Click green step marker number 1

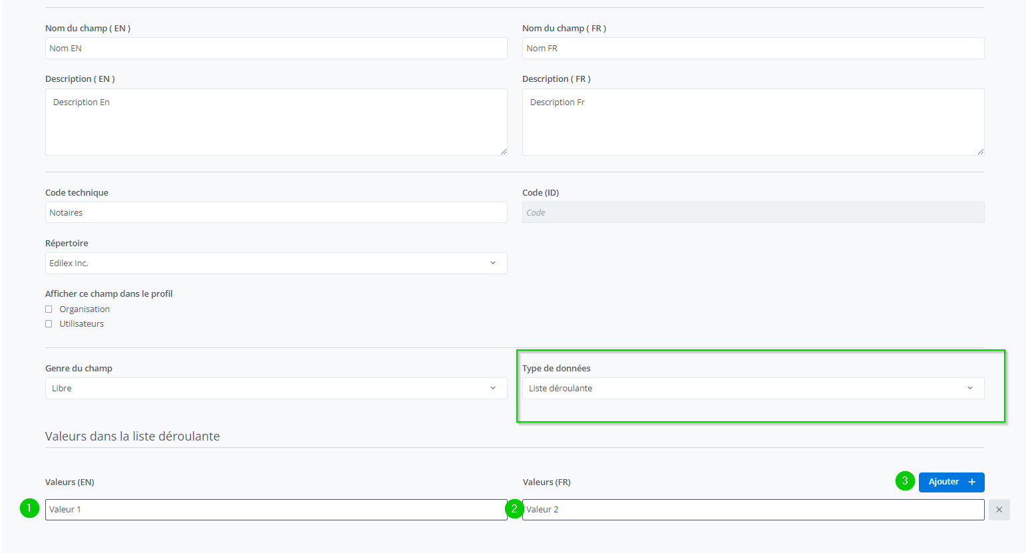[x=29, y=508]
